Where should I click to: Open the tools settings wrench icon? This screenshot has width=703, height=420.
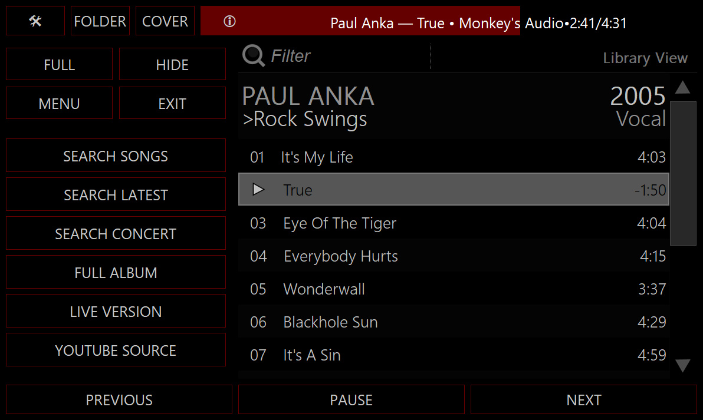pos(35,21)
